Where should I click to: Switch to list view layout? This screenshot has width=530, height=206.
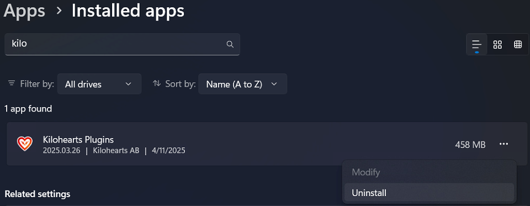[476, 44]
